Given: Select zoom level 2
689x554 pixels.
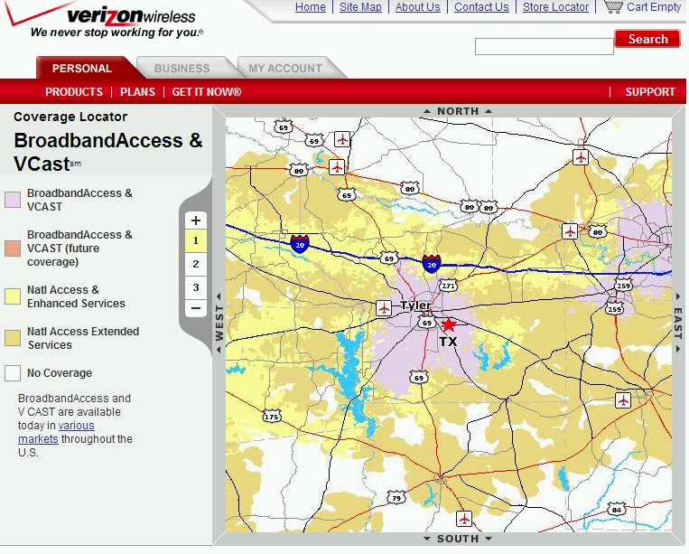Looking at the screenshot, I should pos(196,264).
